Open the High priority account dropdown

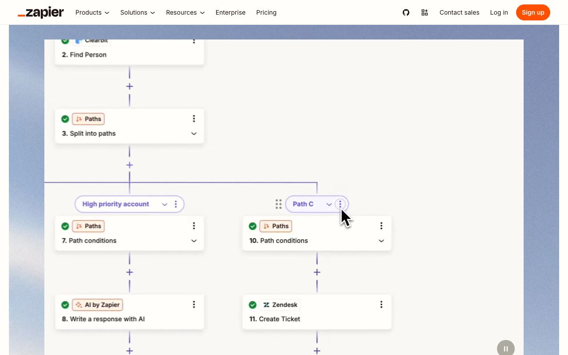(x=165, y=204)
